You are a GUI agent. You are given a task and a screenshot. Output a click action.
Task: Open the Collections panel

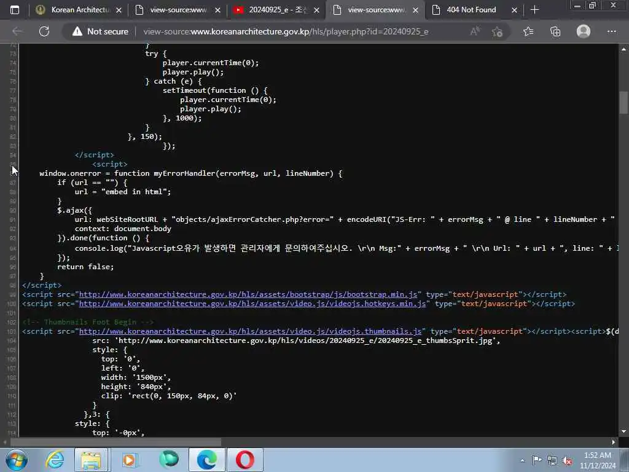[555, 31]
